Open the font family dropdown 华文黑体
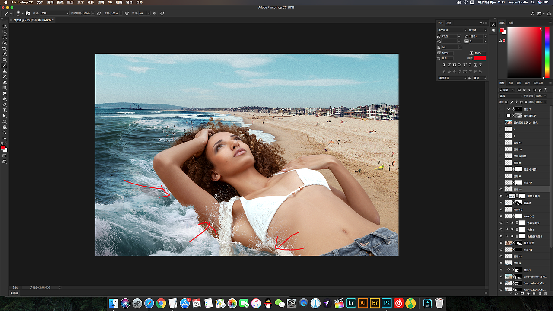Viewport: 553px width, 311px height. click(x=452, y=30)
